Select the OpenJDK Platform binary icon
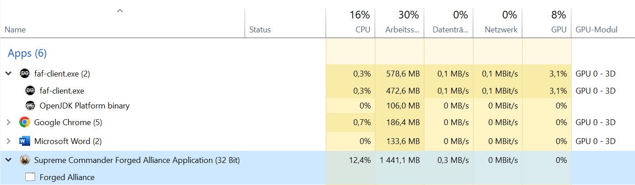Screen dimensions: 635x185 pyautogui.click(x=30, y=106)
